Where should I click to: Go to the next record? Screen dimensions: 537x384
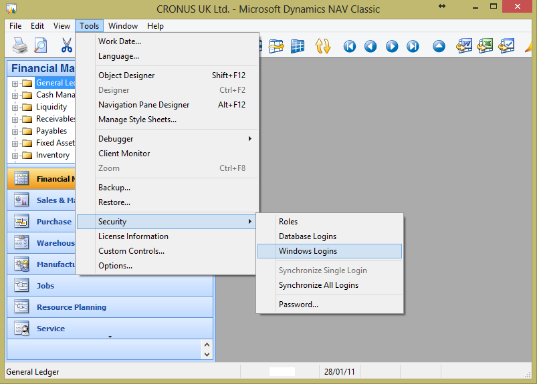click(392, 46)
